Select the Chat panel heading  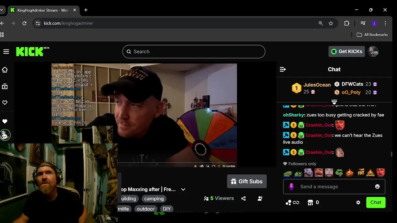coord(334,69)
